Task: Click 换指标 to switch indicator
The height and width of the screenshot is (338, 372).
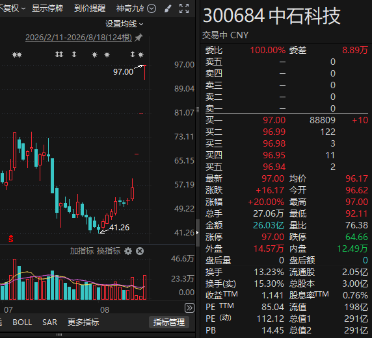Action: 109,251
